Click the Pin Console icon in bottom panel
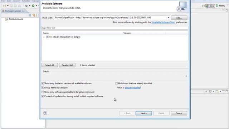 coord(206,91)
